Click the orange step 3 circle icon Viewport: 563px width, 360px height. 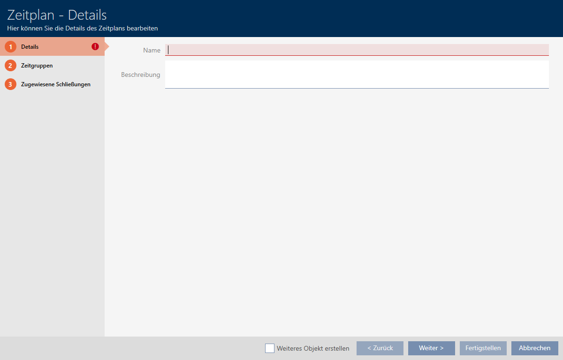[x=10, y=84]
